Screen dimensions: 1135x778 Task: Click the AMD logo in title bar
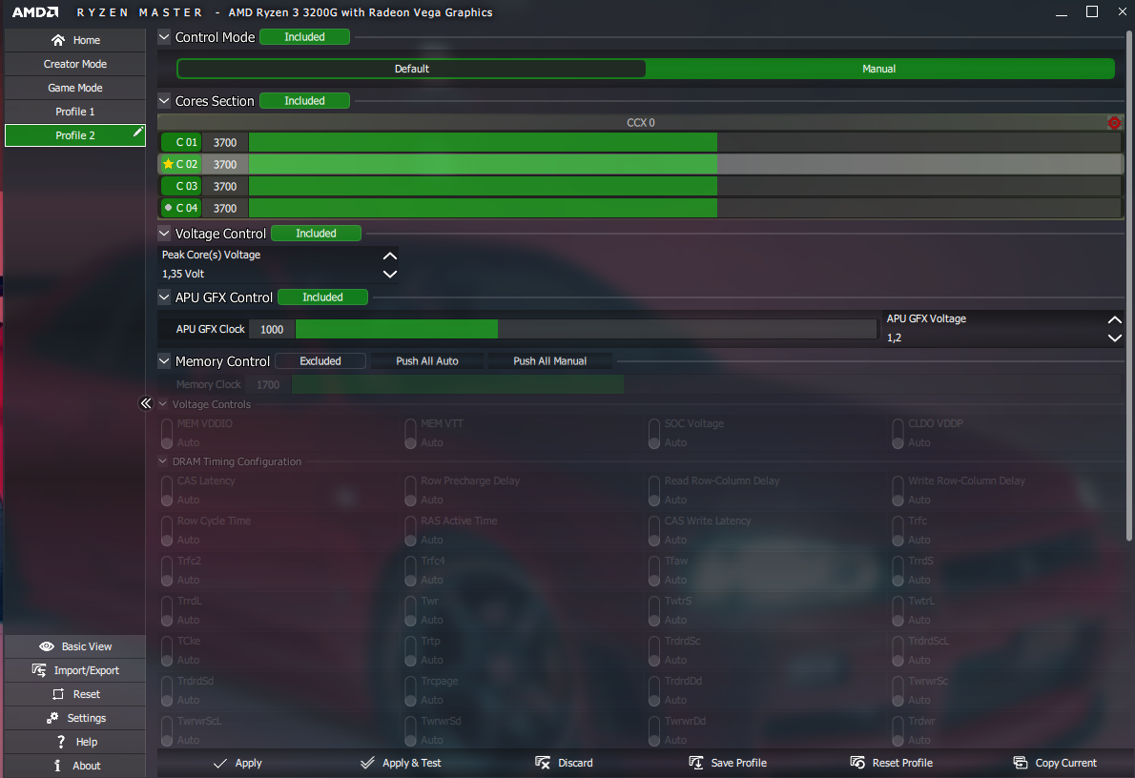(35, 12)
